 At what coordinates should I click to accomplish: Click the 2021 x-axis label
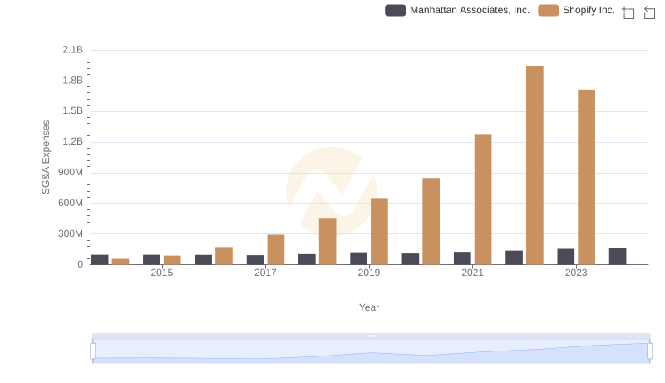pos(472,273)
